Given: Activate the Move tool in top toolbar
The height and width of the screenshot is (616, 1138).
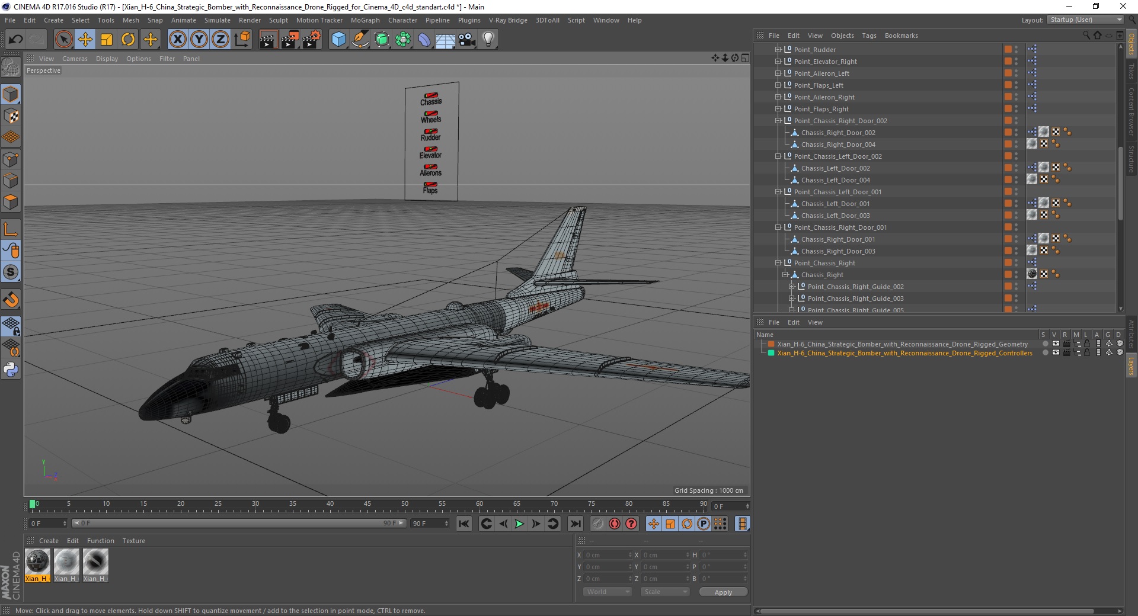Looking at the screenshot, I should pos(85,40).
